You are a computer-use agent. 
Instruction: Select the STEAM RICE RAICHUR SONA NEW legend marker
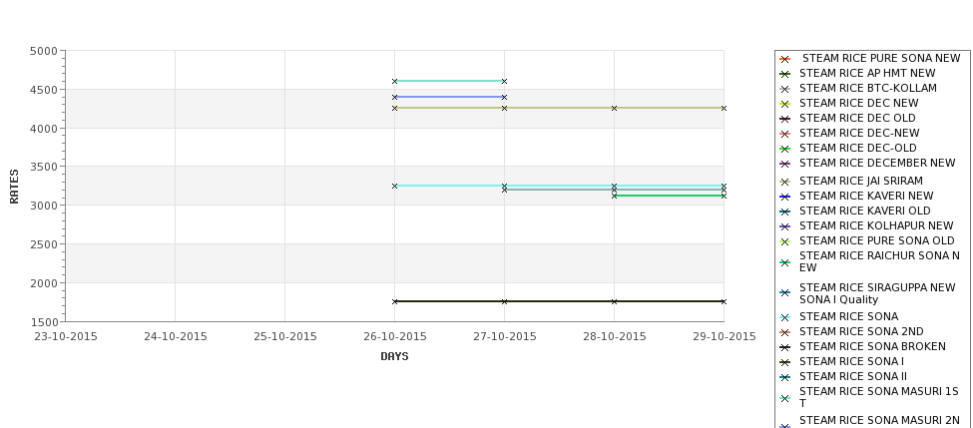click(x=784, y=262)
